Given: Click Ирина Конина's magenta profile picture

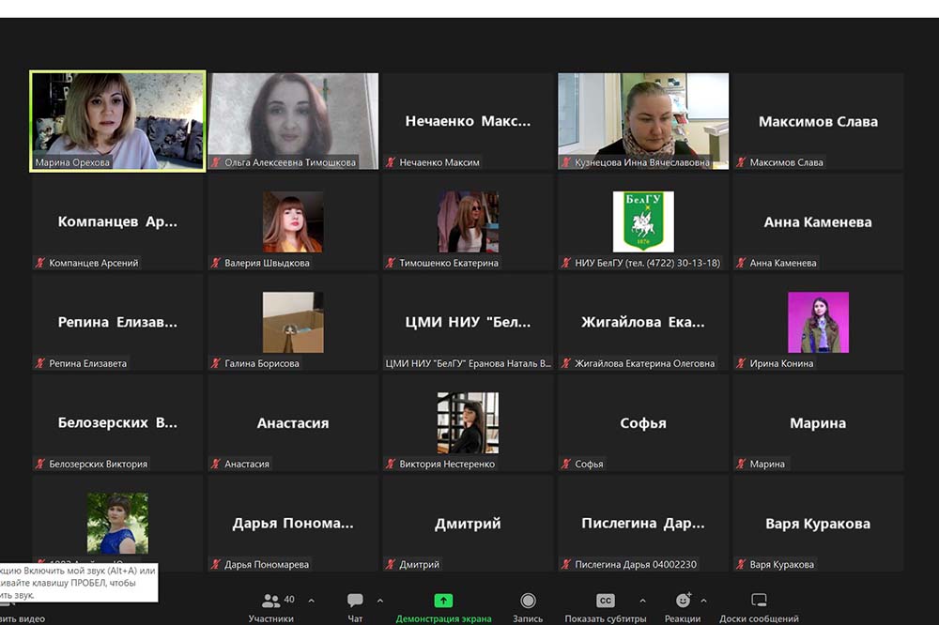Looking at the screenshot, I should tap(818, 322).
